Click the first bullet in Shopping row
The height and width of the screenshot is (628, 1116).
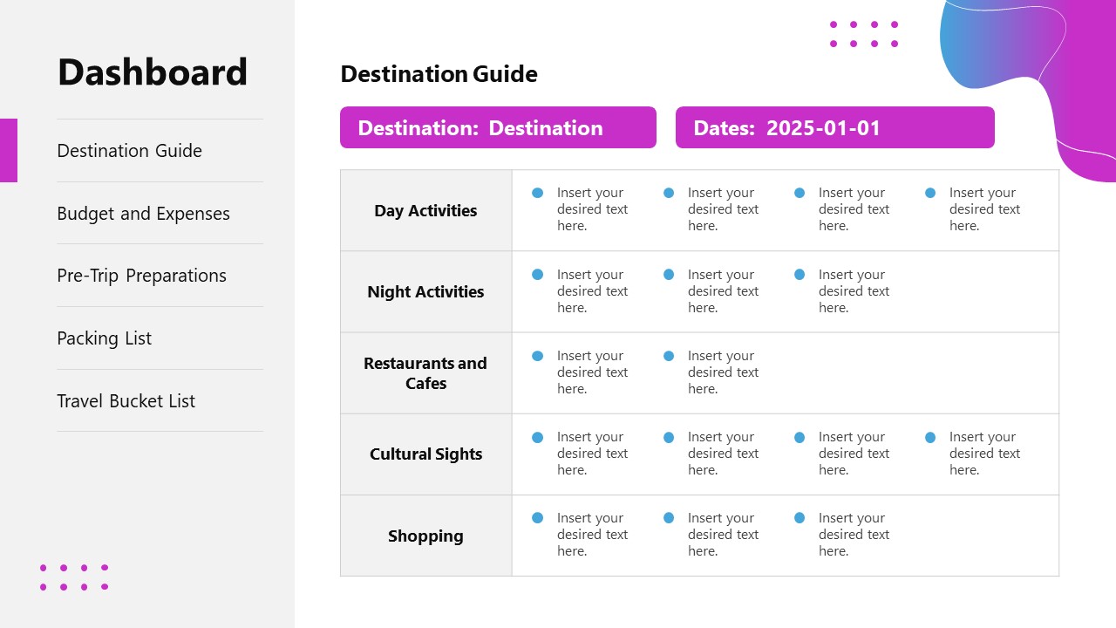[538, 518]
